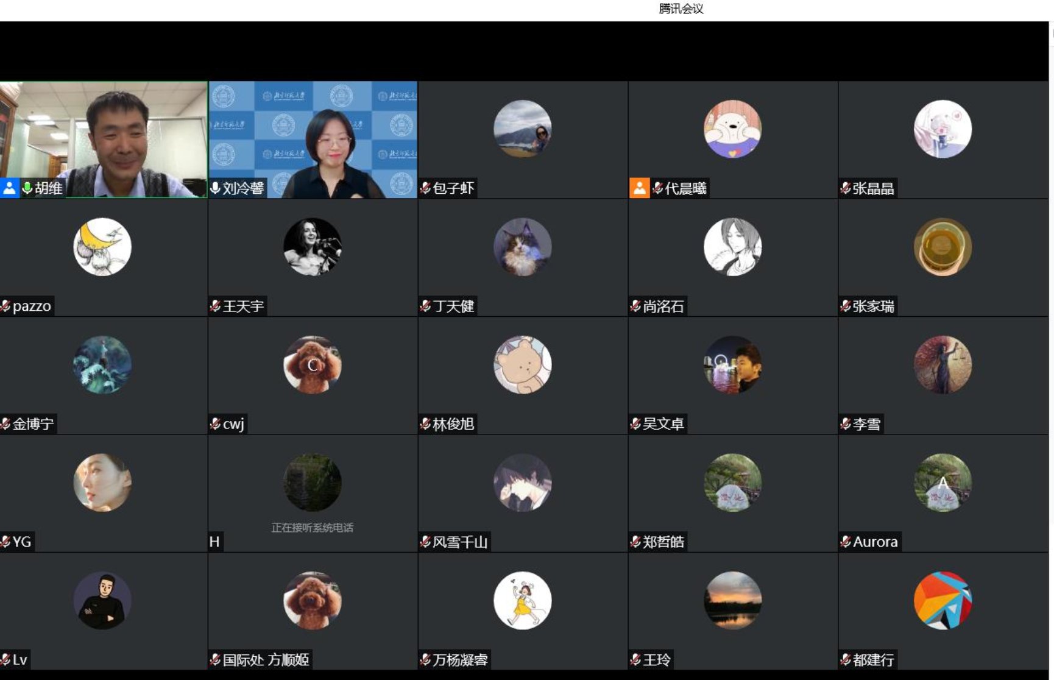Click the blue host icon beside 胡维
This screenshot has width=1054, height=680.
(x=9, y=188)
